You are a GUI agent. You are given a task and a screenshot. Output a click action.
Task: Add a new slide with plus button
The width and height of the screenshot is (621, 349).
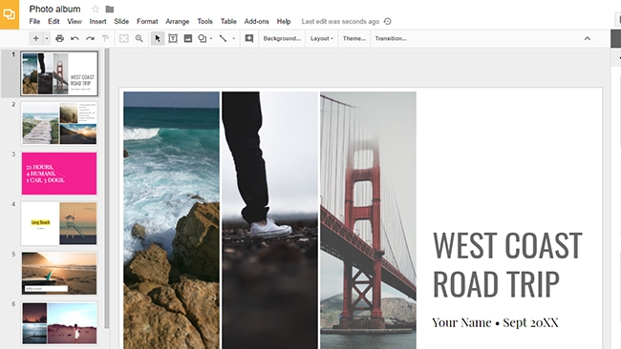(36, 38)
